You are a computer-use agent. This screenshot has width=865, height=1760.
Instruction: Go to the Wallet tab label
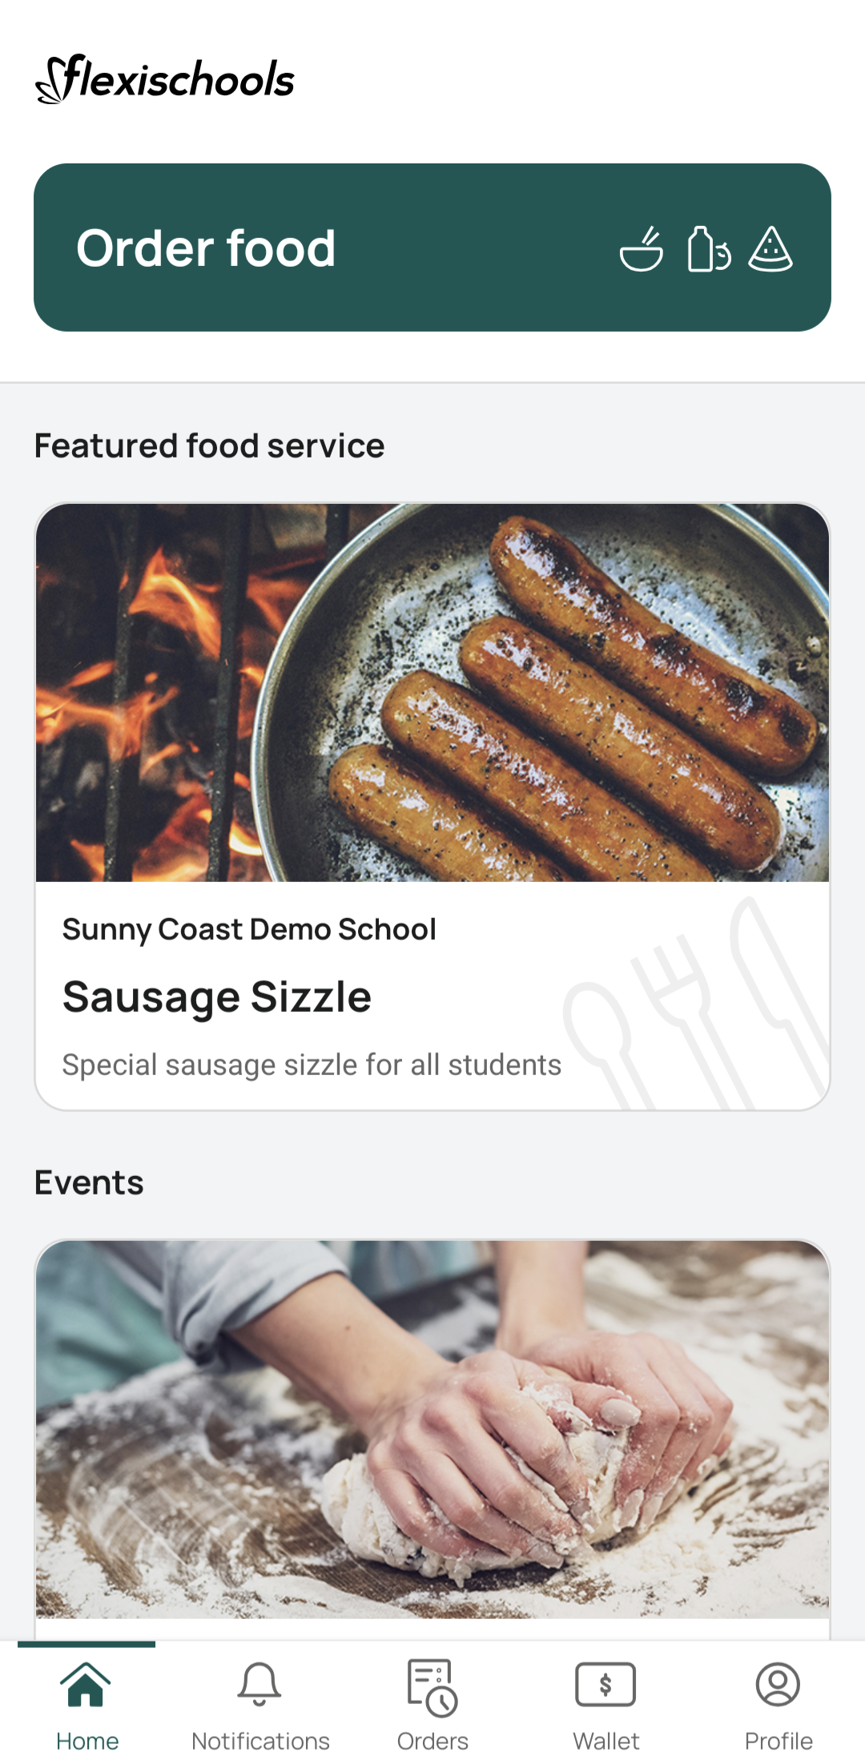(605, 1741)
